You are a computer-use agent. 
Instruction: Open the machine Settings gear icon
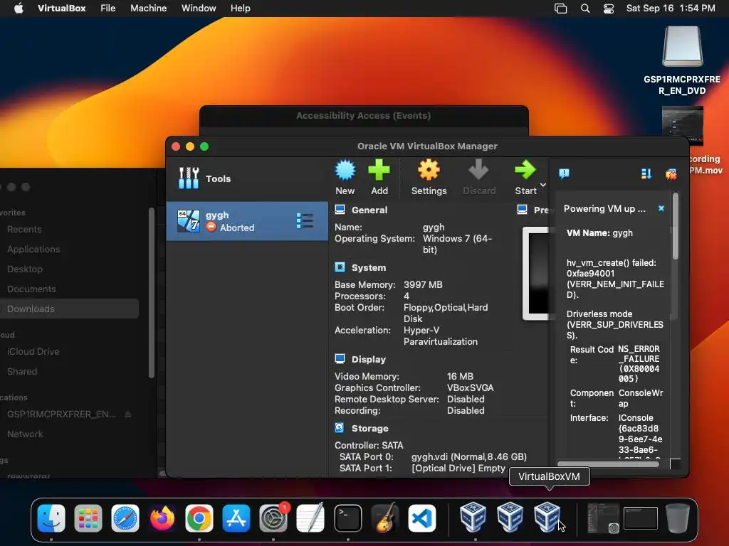pyautogui.click(x=429, y=170)
